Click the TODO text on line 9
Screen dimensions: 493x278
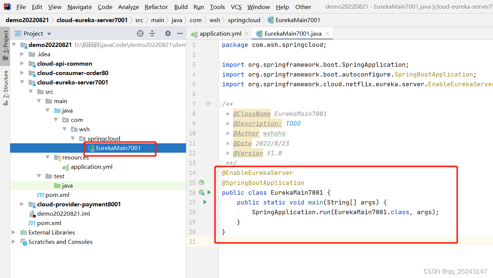point(293,123)
